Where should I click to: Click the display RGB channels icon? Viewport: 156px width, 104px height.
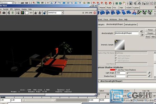click(x=23, y=13)
